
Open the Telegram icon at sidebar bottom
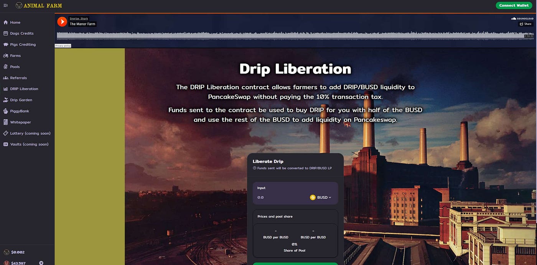click(41, 263)
